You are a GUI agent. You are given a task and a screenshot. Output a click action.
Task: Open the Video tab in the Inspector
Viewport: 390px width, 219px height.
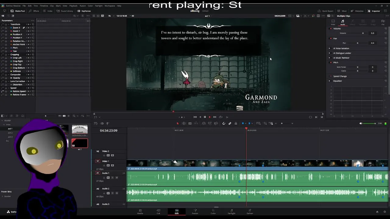[x=333, y=22]
